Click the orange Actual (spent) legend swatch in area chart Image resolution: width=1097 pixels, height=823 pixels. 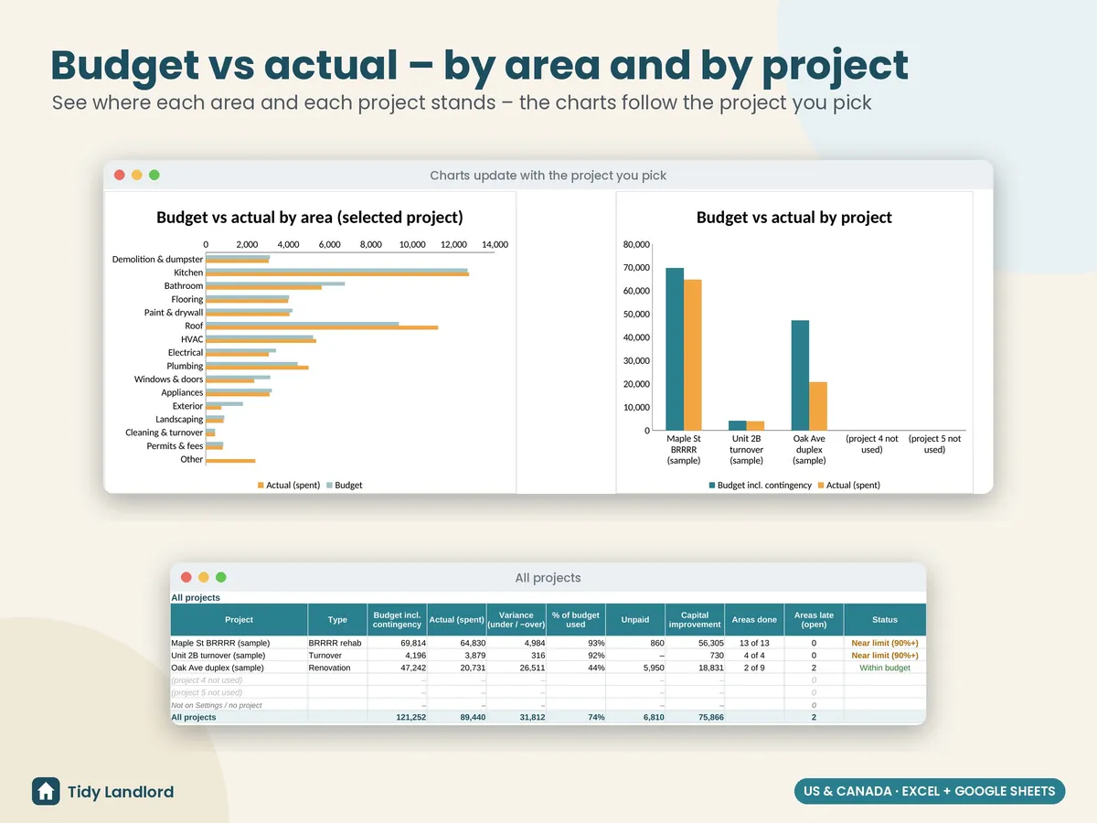point(261,485)
